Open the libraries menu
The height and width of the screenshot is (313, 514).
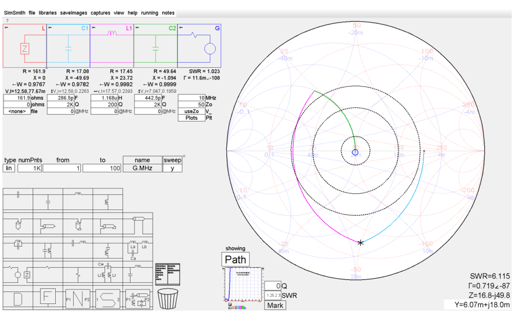coord(48,13)
